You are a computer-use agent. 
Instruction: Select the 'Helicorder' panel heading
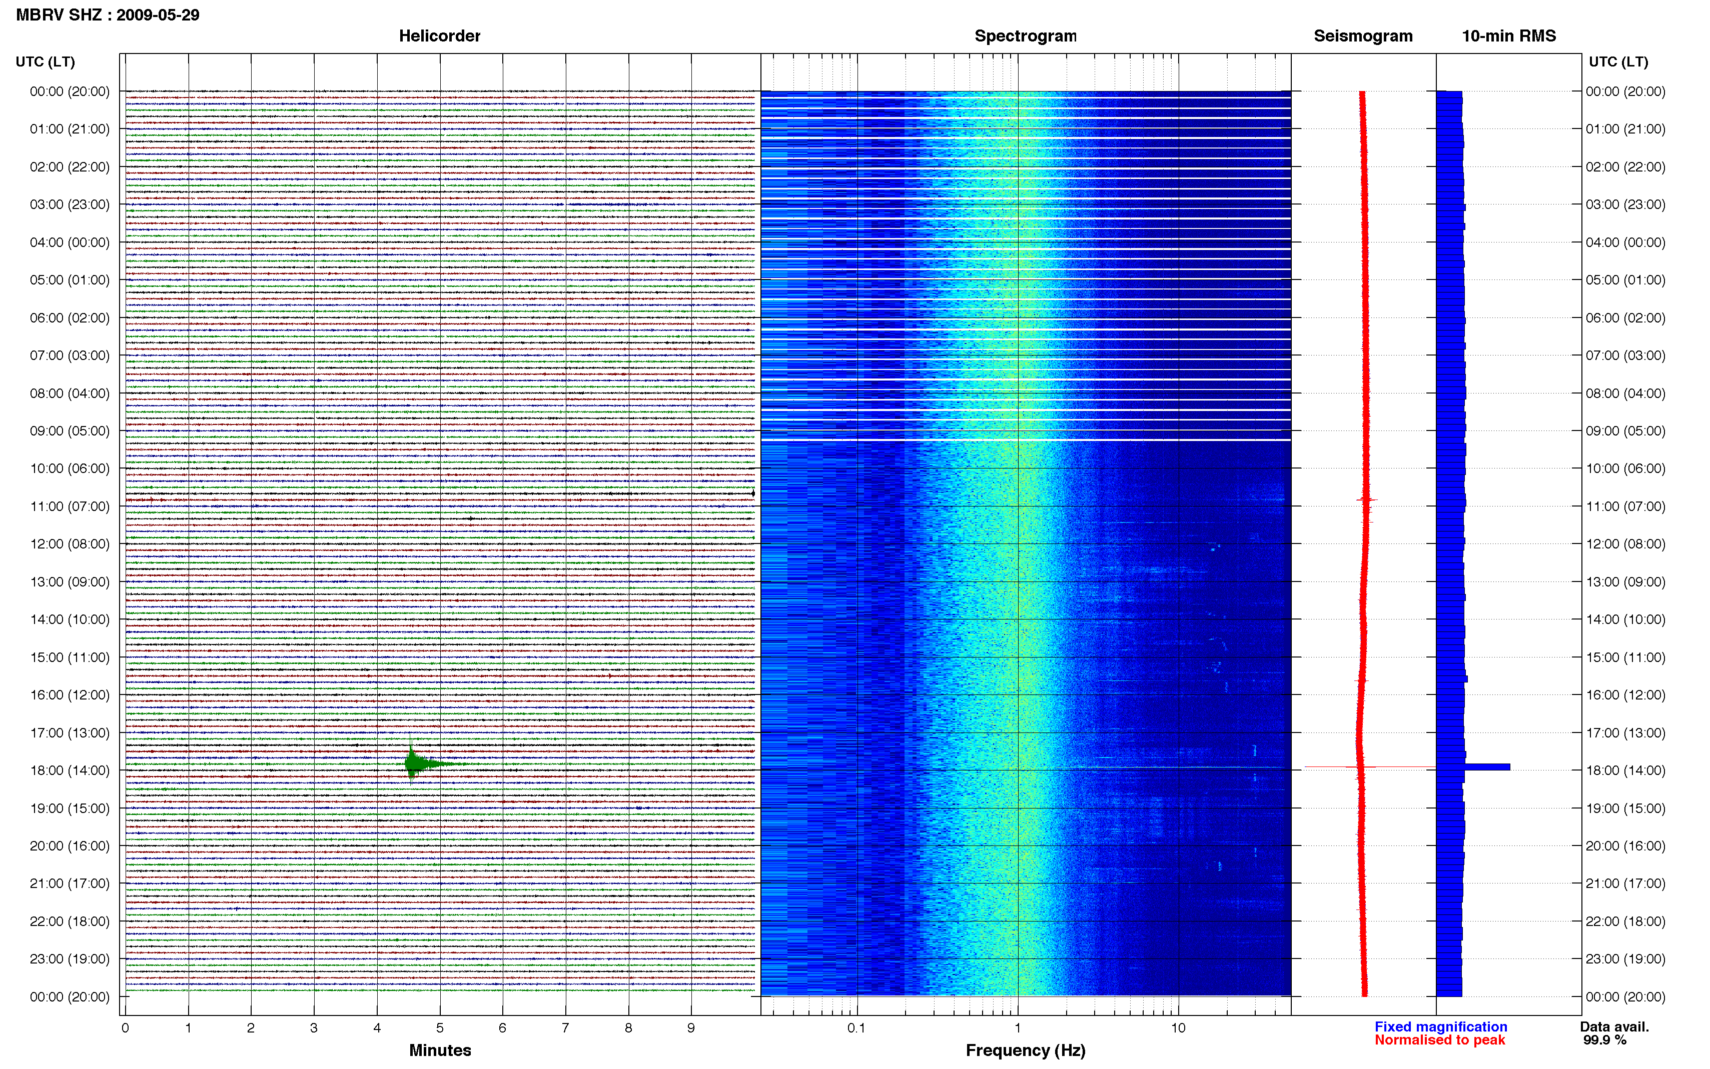(x=439, y=36)
